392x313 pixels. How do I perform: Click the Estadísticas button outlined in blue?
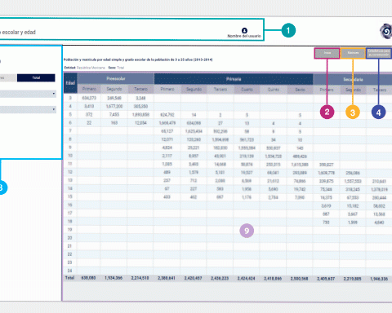pyautogui.click(x=379, y=53)
